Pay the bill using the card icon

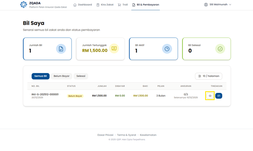[219, 96]
